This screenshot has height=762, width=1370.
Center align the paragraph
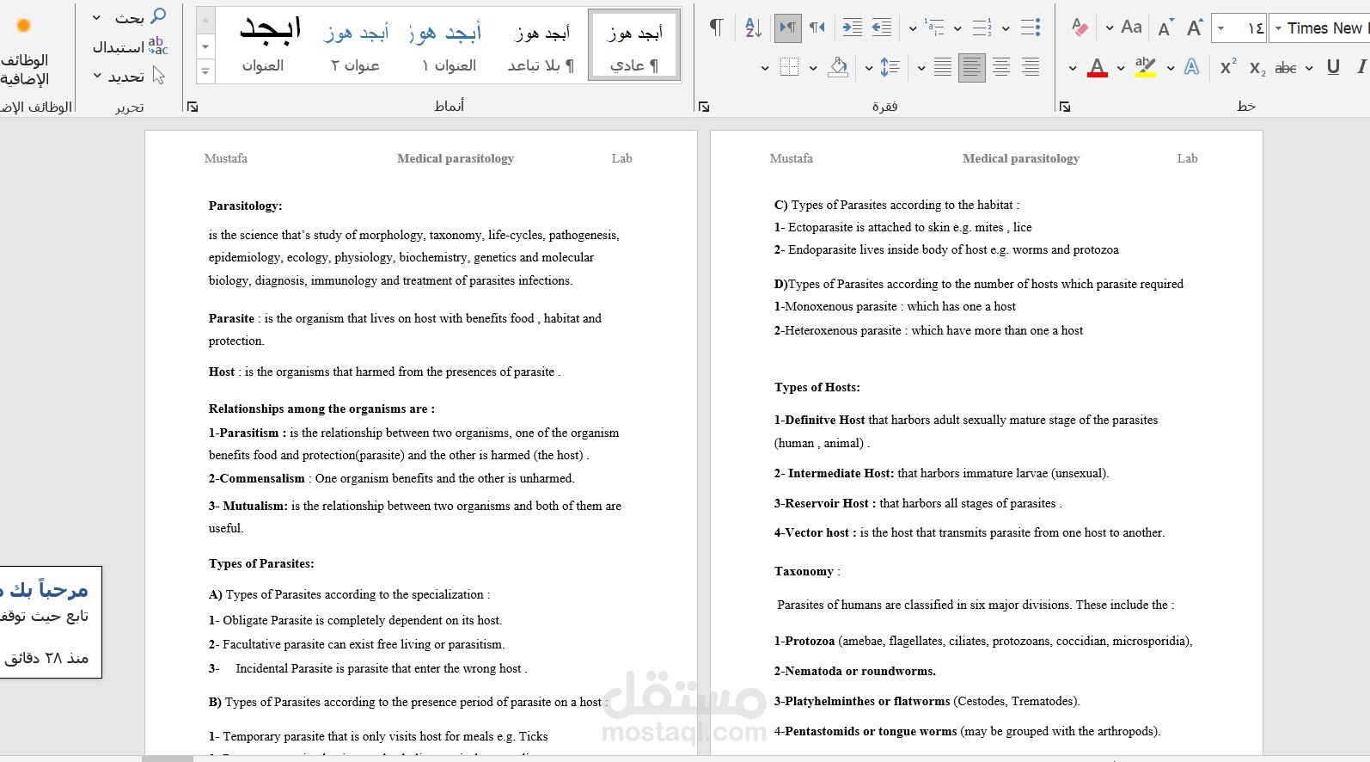pos(1000,67)
